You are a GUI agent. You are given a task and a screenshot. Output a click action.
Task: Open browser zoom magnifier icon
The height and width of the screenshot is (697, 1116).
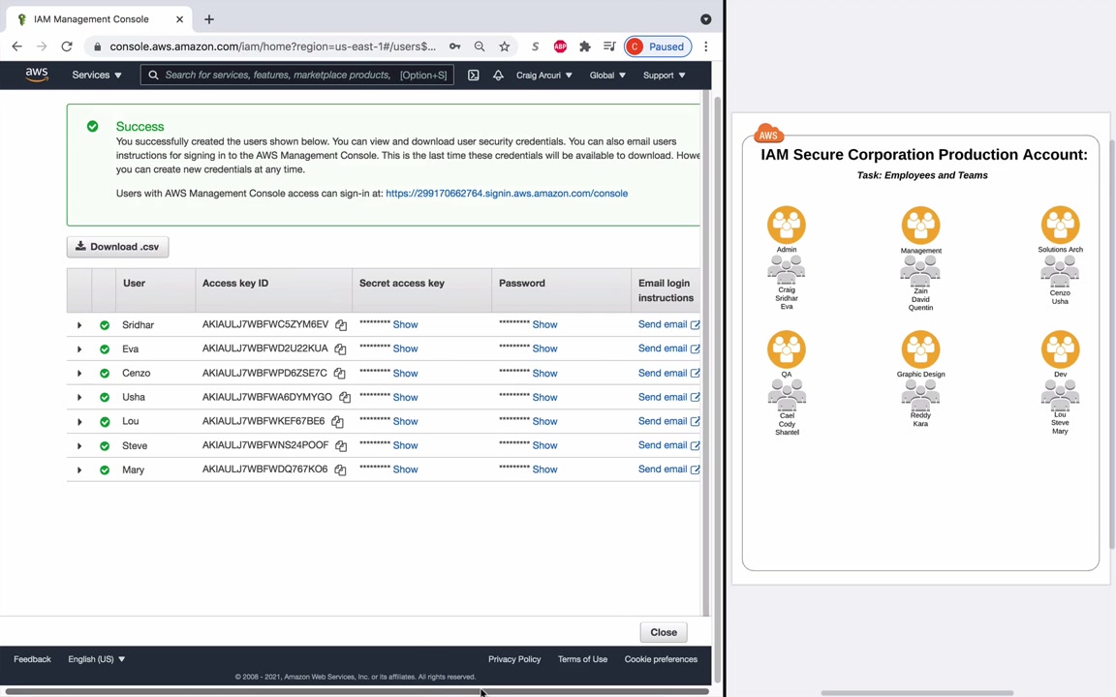pyautogui.click(x=480, y=46)
